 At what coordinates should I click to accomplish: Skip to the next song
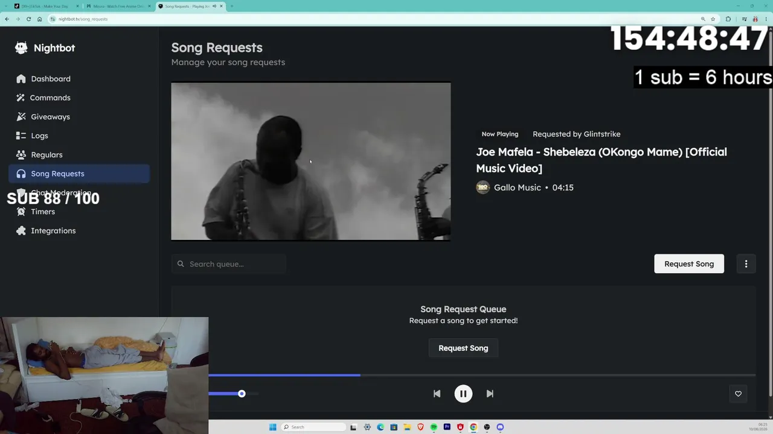click(490, 394)
